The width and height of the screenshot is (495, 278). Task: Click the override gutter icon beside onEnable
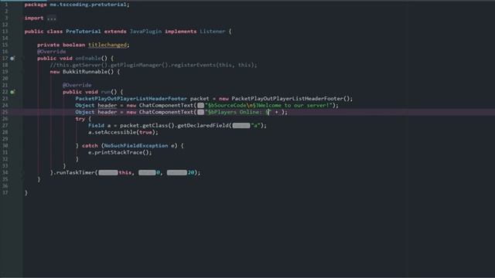(x=12, y=59)
